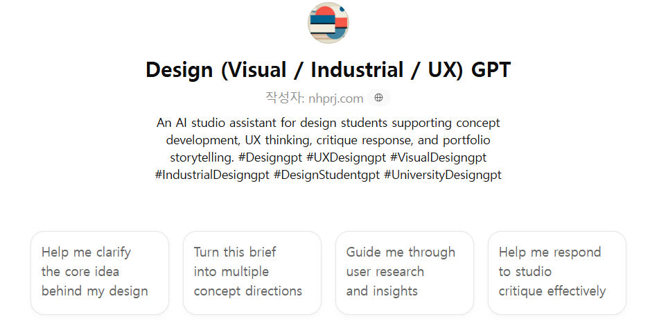Open the #UniversityDesigngpt hashtag
Screen dimensions: 650x335
[x=442, y=175]
